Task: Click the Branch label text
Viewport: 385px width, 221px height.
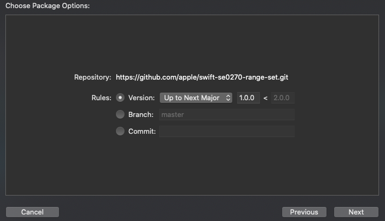Action: [x=141, y=115]
